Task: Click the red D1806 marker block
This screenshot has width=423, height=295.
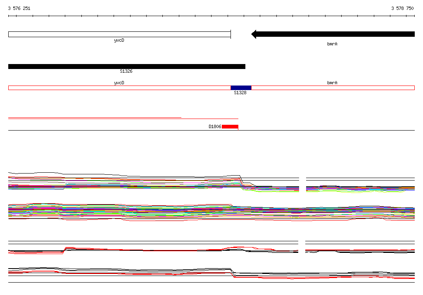Action: 230,126
